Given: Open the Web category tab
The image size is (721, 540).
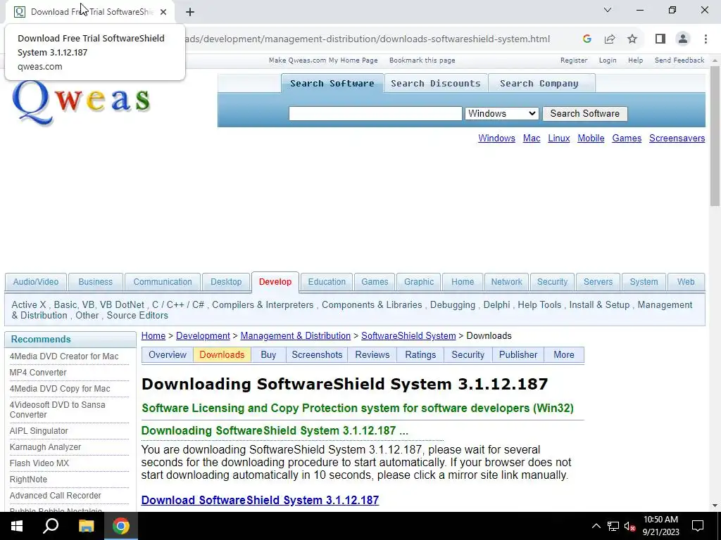Looking at the screenshot, I should pos(686,282).
